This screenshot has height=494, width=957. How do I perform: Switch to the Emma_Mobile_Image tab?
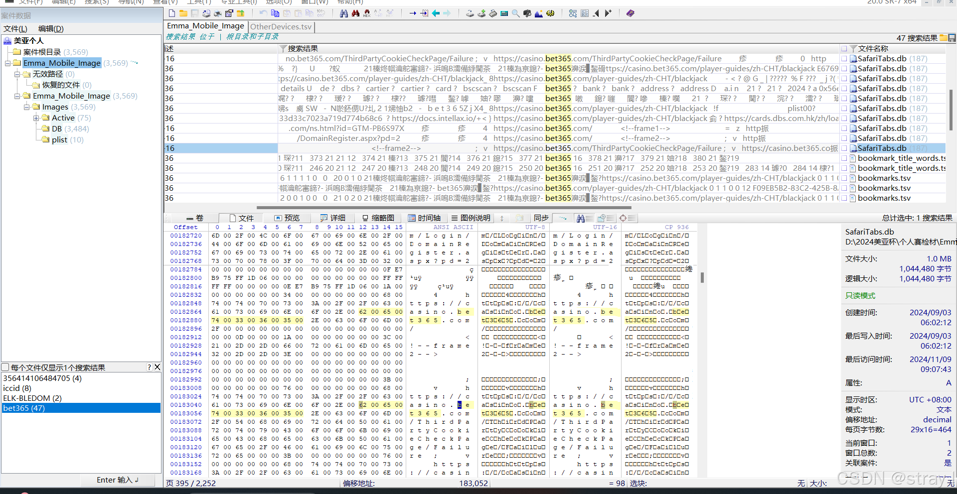coord(205,26)
